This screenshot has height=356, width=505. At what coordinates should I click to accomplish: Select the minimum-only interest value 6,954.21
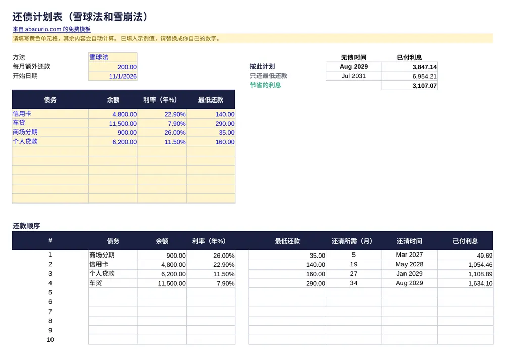tap(410, 76)
